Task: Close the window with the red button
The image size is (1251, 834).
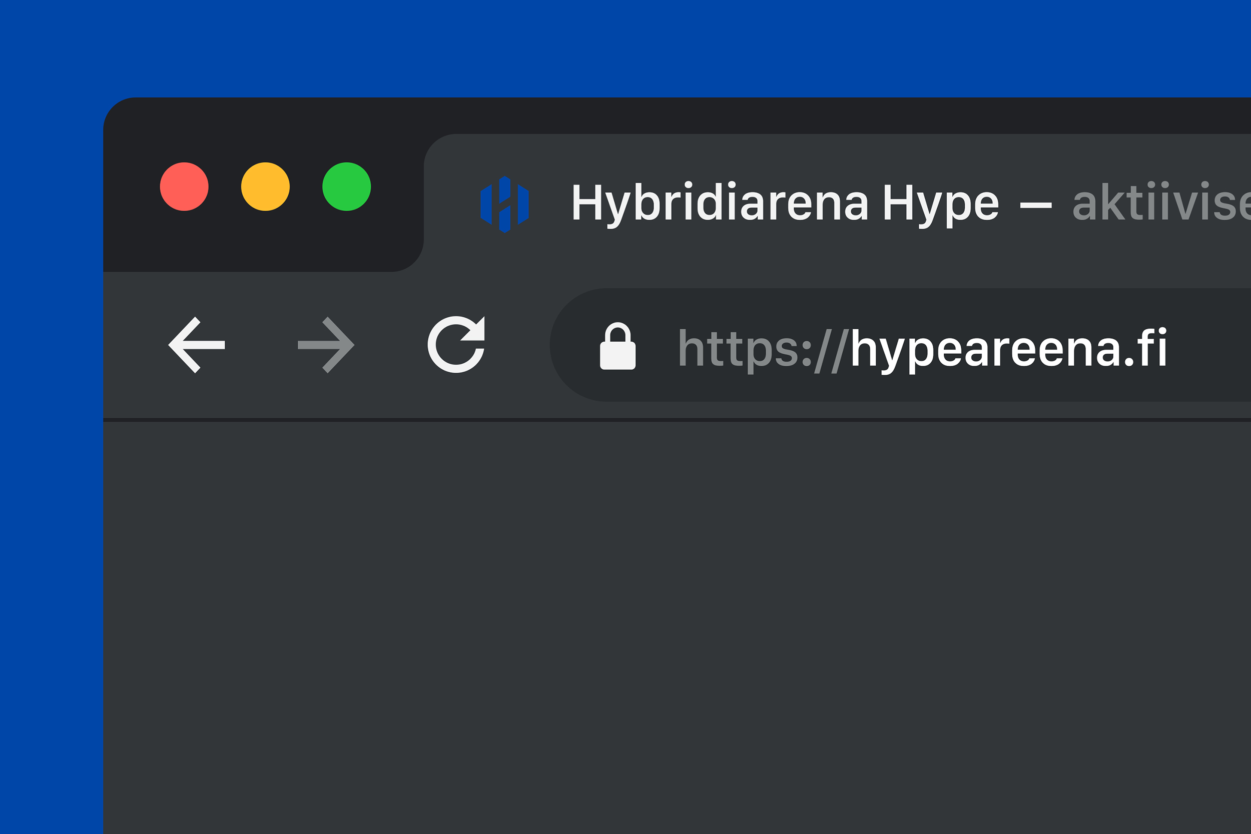Action: pyautogui.click(x=184, y=187)
